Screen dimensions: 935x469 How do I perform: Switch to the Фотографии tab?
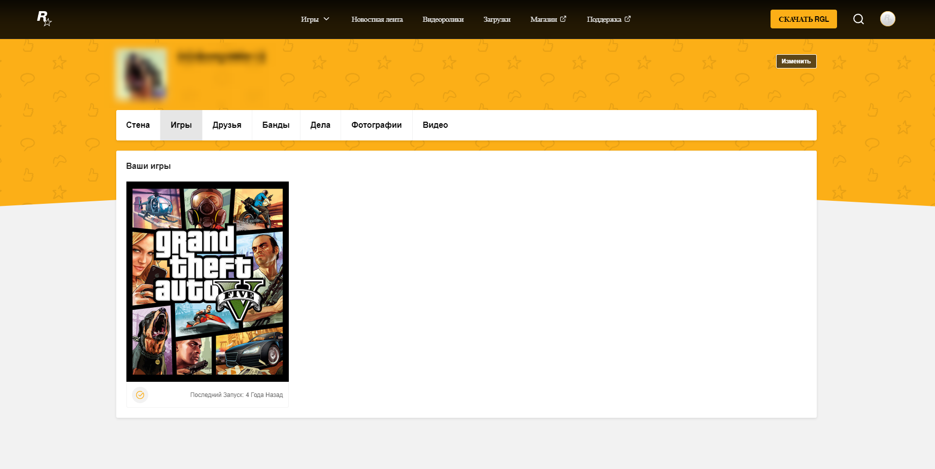377,125
